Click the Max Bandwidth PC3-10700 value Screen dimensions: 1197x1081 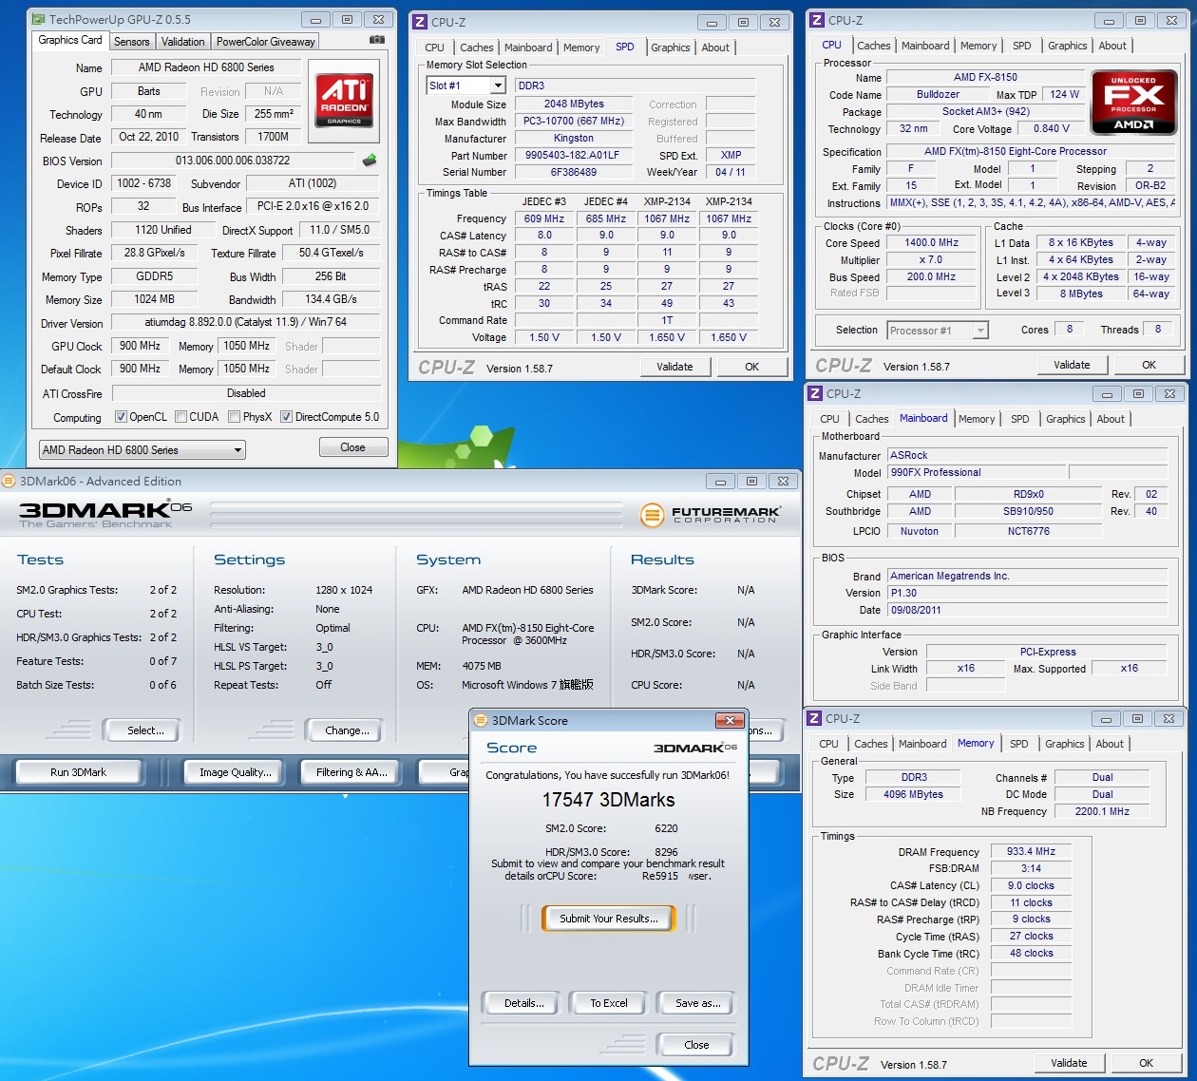coord(574,121)
